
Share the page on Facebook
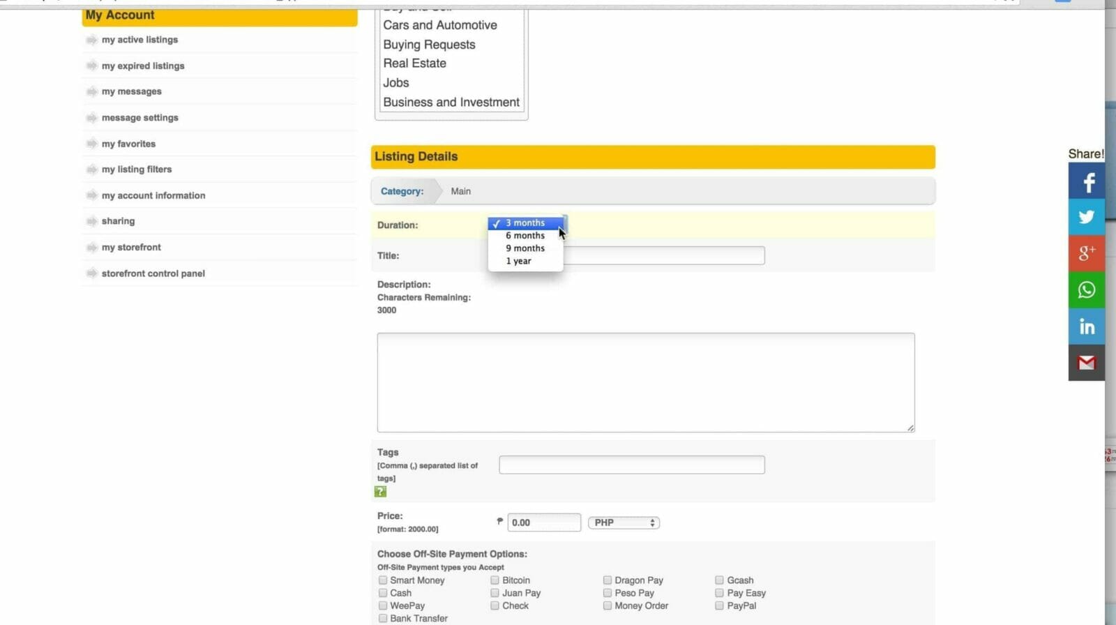(x=1086, y=183)
